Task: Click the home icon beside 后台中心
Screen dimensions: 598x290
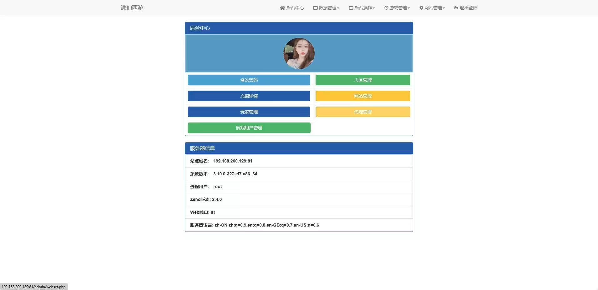Action: (x=282, y=8)
